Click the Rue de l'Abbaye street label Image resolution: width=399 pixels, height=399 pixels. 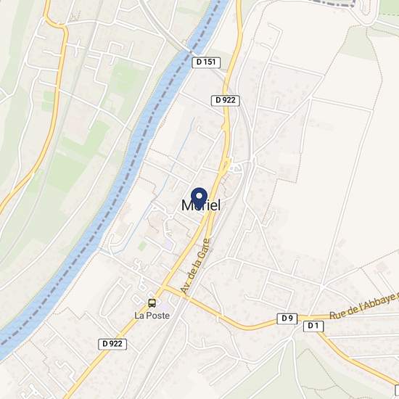(363, 306)
